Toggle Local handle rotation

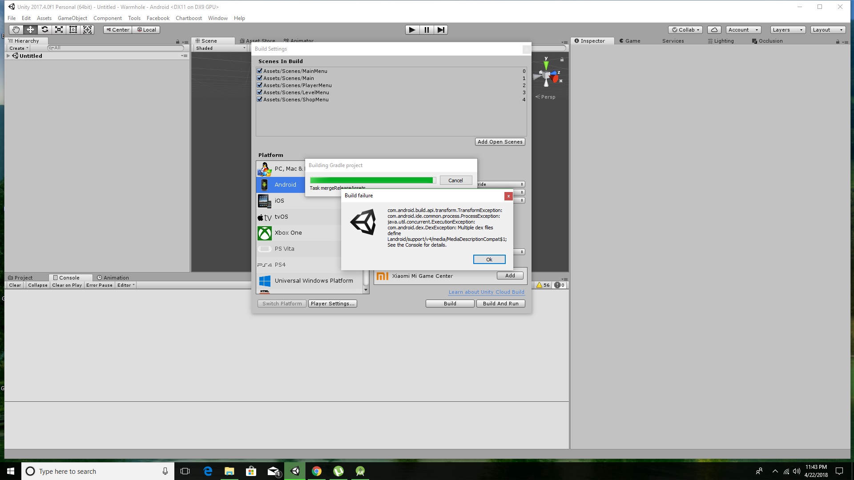tap(146, 30)
